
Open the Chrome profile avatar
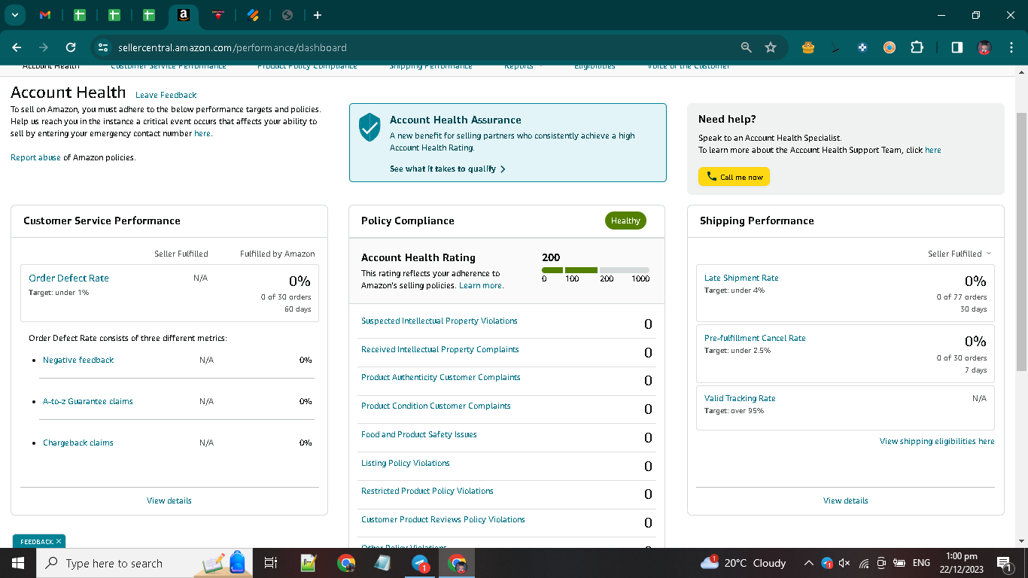[984, 47]
